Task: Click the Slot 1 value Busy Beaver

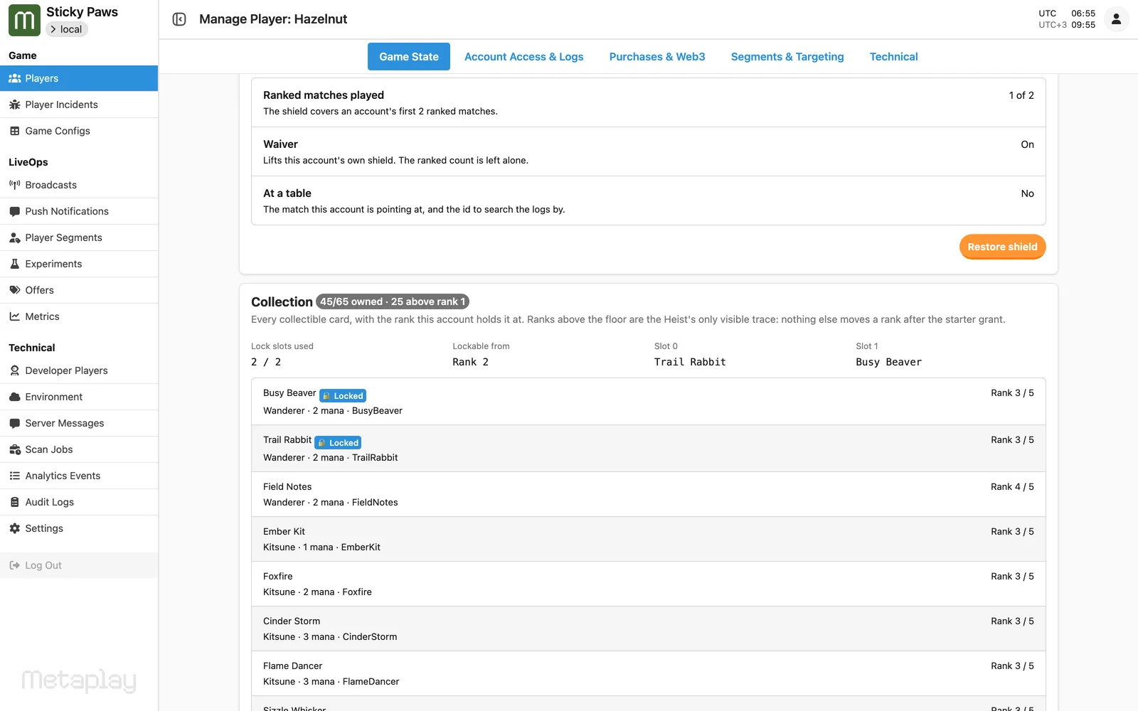Action: (x=888, y=362)
